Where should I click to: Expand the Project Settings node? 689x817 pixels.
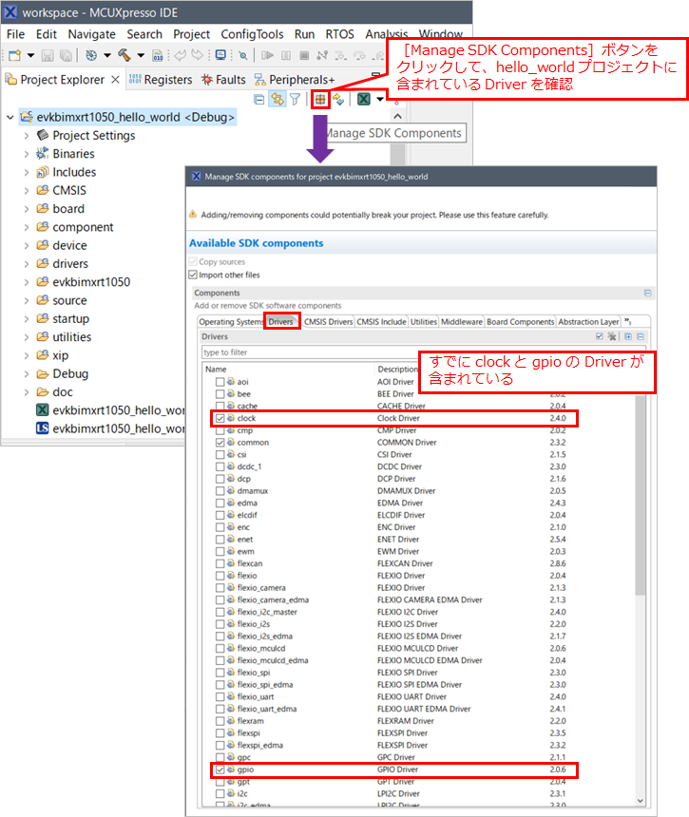click(x=26, y=136)
